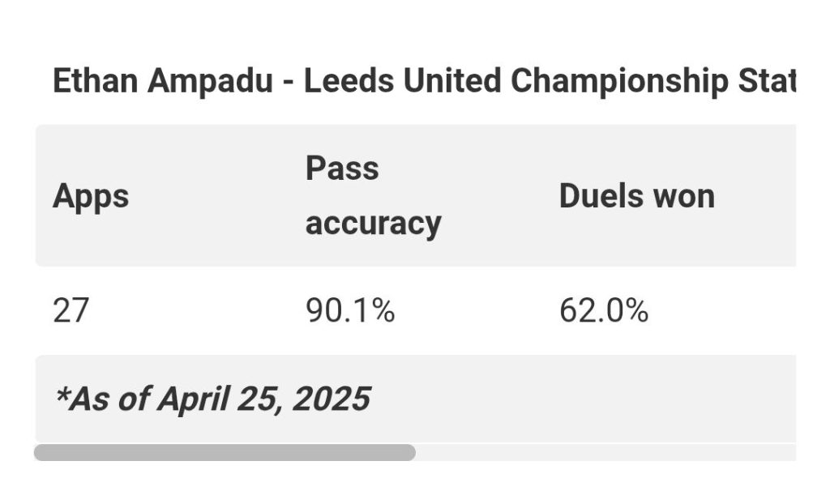Click the word April in footnote
This screenshot has height=491, width=830.
click(193, 400)
